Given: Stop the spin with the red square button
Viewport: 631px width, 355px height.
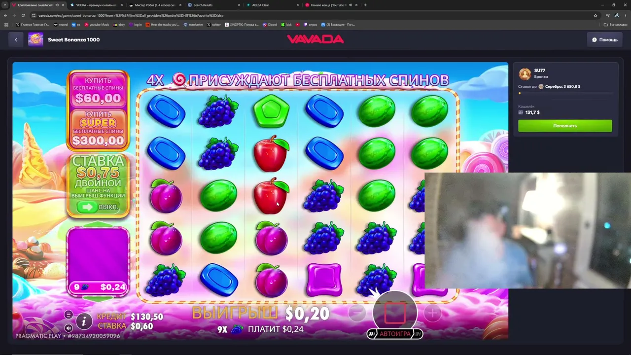Looking at the screenshot, I should 394,313.
